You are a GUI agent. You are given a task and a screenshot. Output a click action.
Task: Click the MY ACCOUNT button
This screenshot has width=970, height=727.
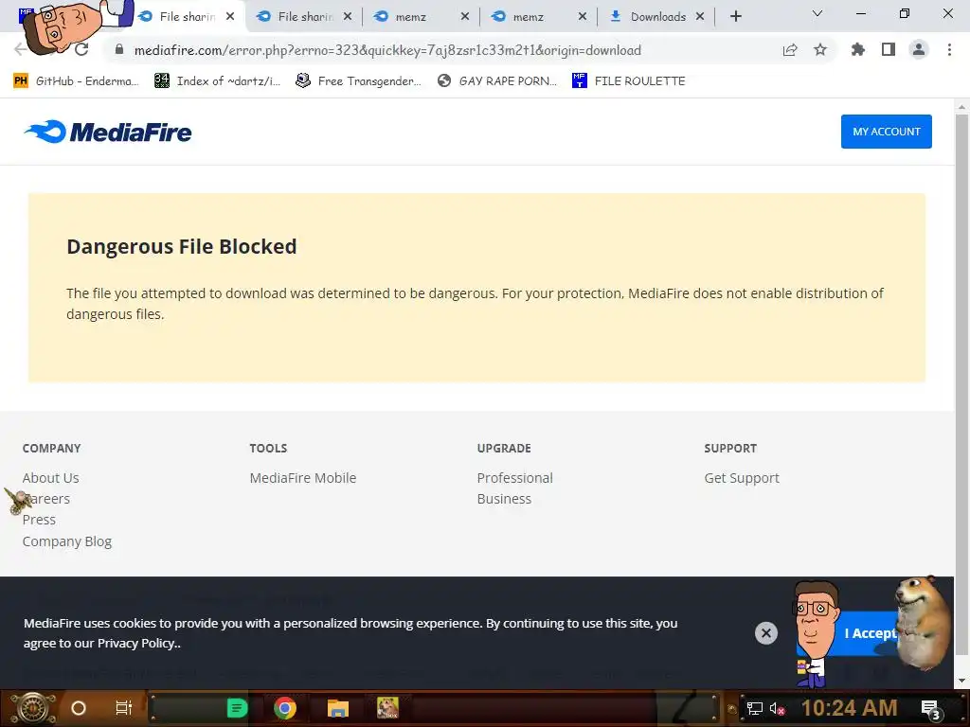click(x=886, y=132)
